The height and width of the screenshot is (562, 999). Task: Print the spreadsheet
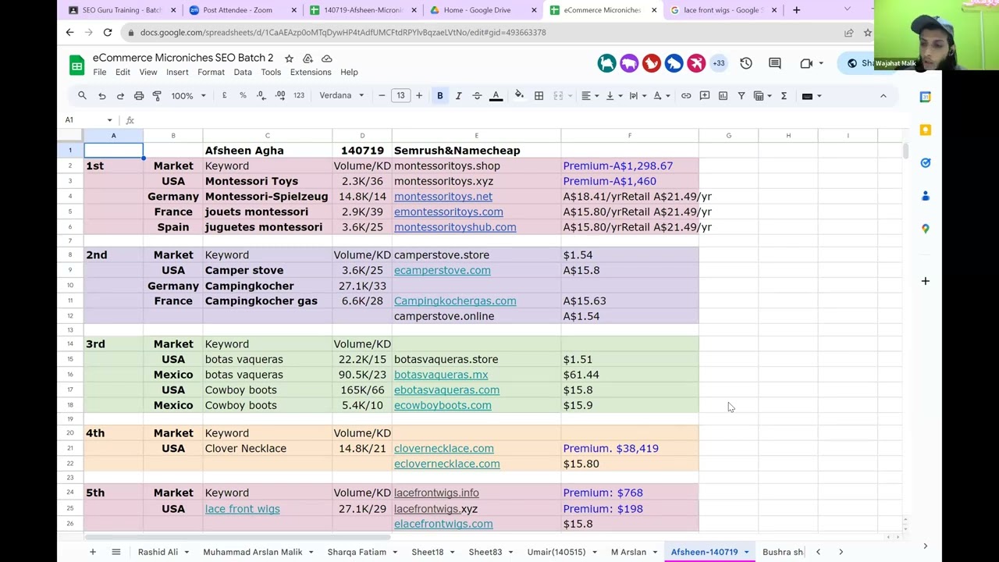[139, 96]
